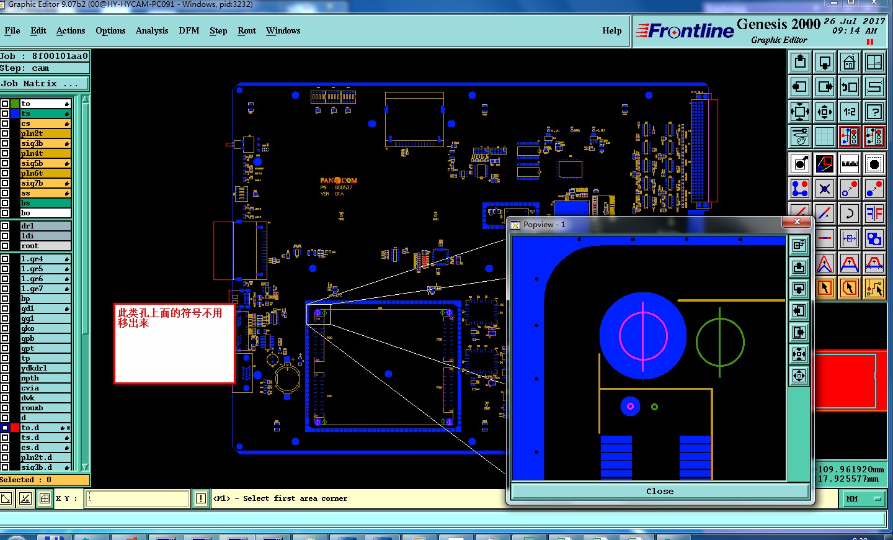Click the 1:2 zoom scale icon
This screenshot has width=893, height=540.
(x=850, y=112)
